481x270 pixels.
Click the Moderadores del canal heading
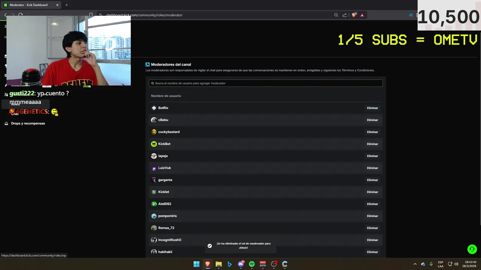coord(171,64)
